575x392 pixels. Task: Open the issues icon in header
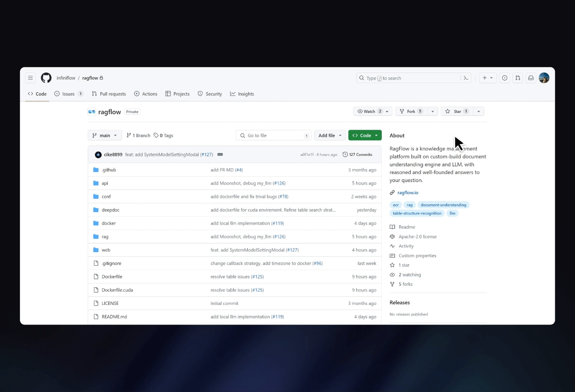pyautogui.click(x=504, y=78)
